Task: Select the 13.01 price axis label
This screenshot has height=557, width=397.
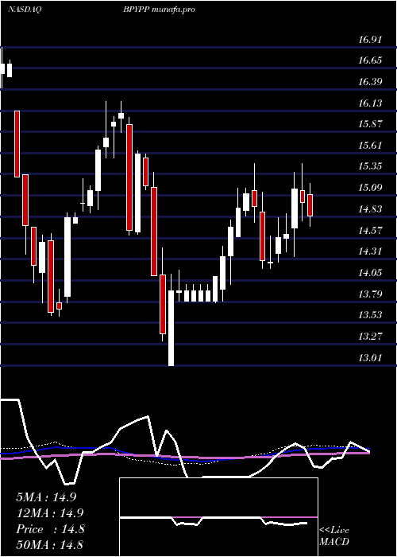Action: [x=370, y=357]
